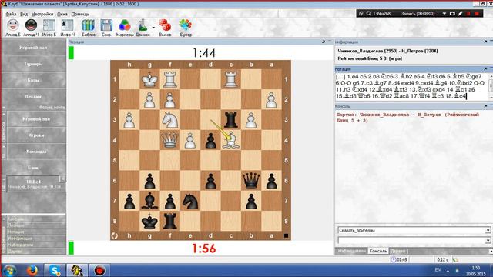Click the white bishop on c4
Viewport: 493px width, 277px height.
(x=231, y=140)
